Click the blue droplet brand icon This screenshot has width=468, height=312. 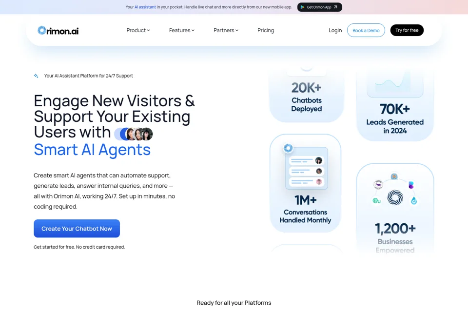(414, 201)
